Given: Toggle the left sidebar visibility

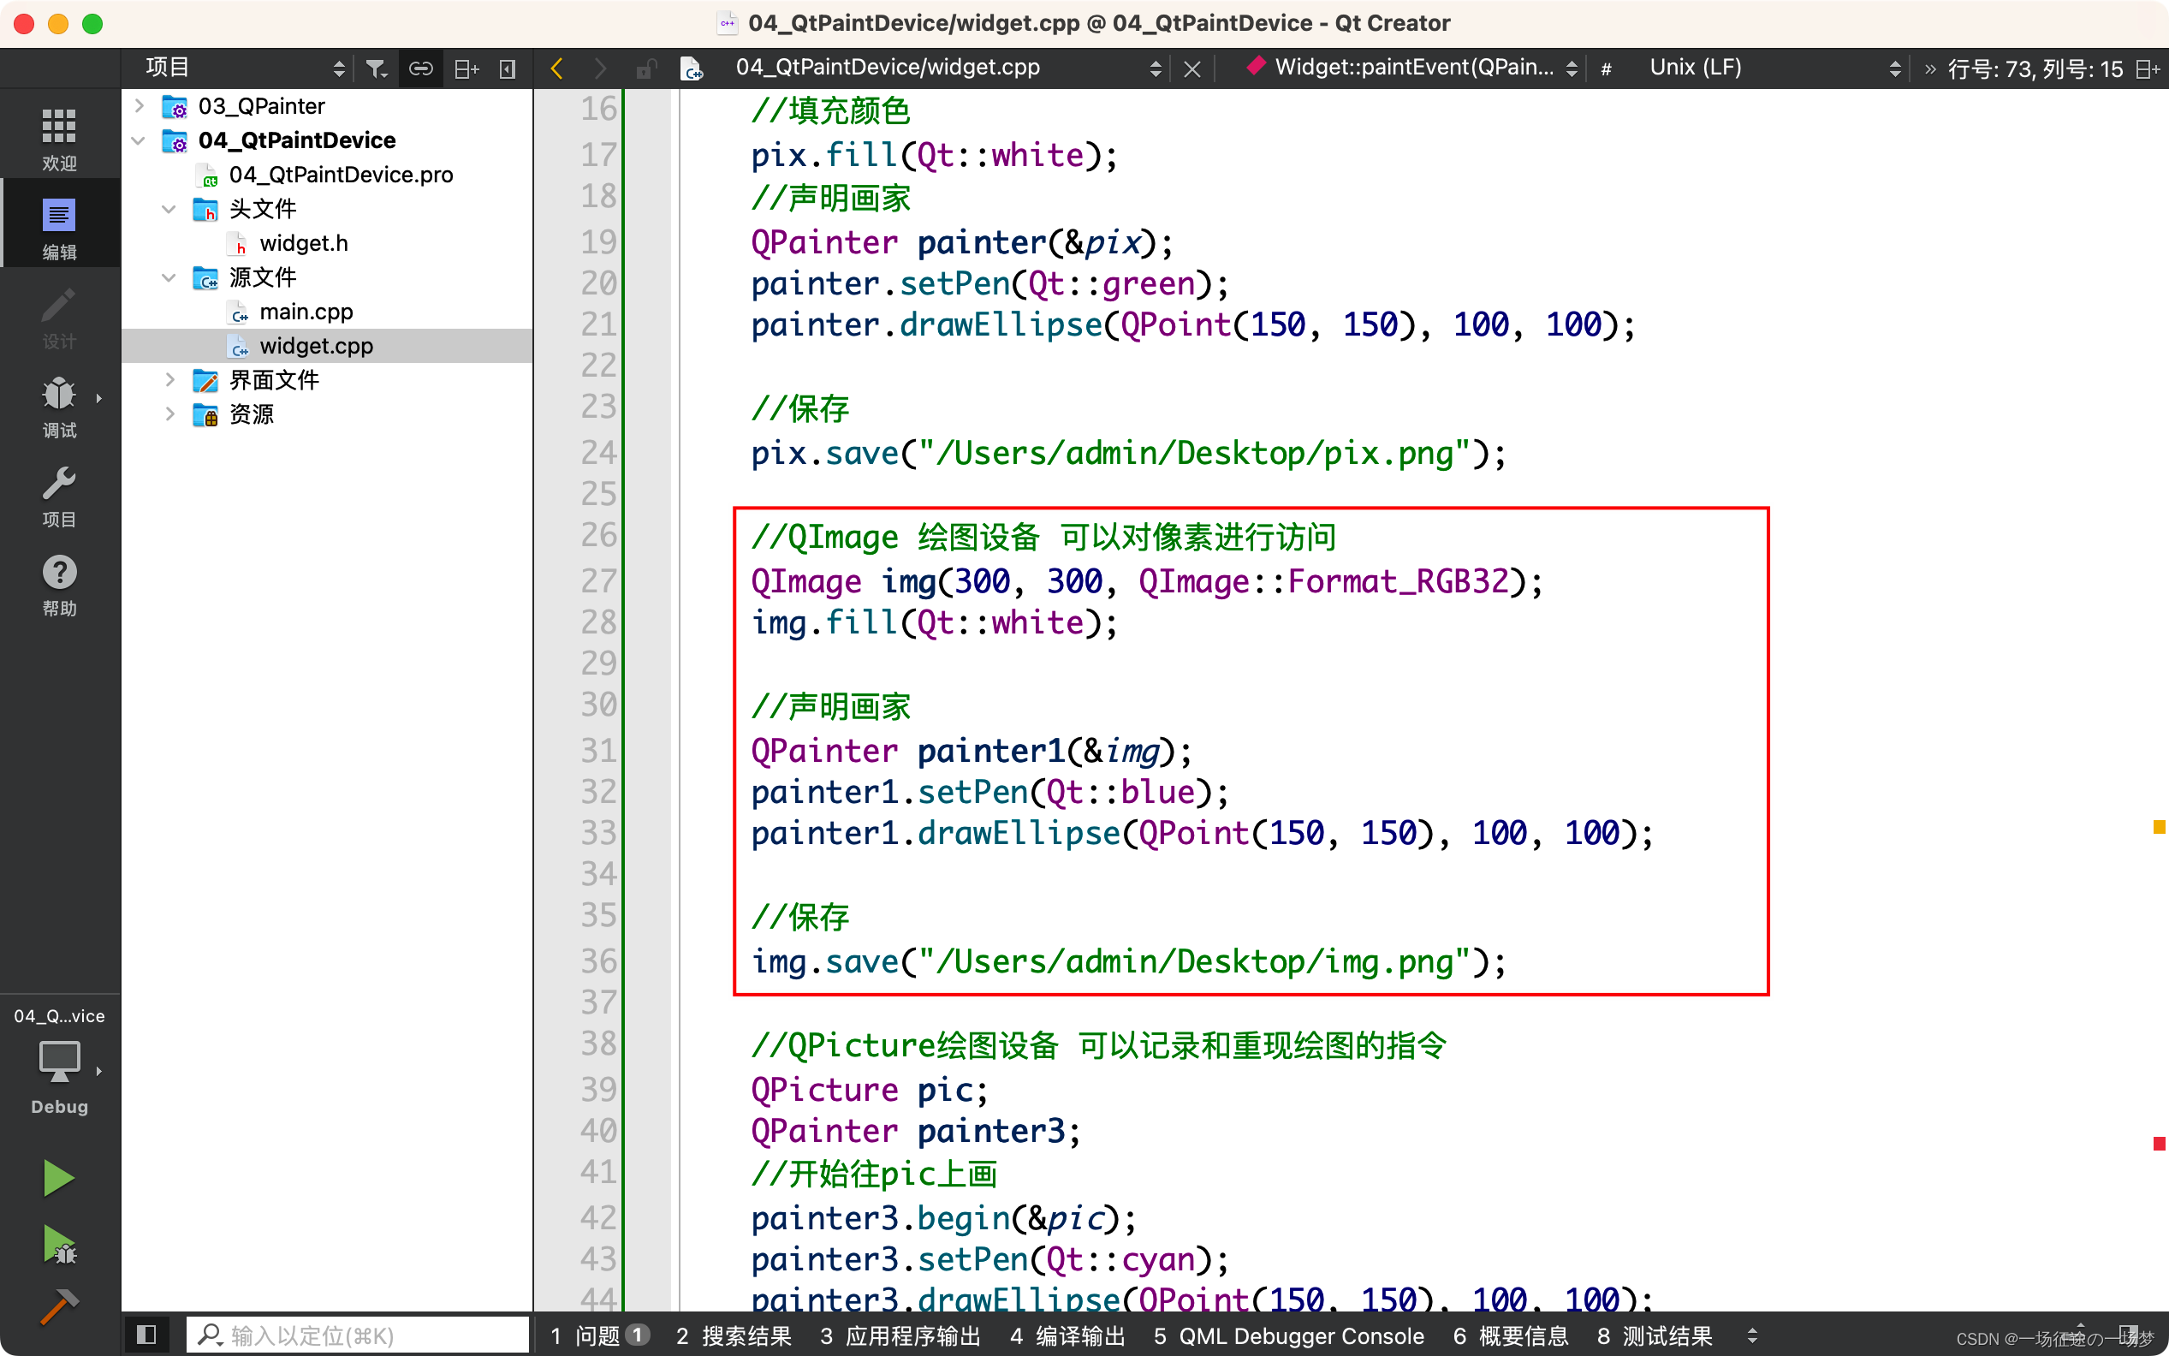Looking at the screenshot, I should (146, 1335).
